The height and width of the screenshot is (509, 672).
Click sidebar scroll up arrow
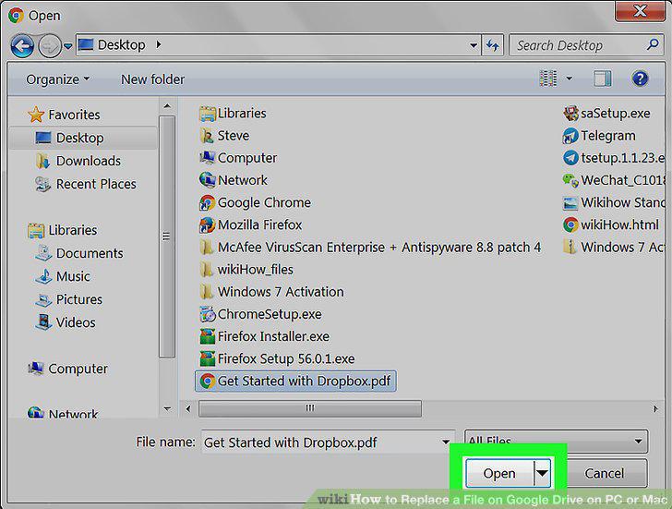pos(167,106)
